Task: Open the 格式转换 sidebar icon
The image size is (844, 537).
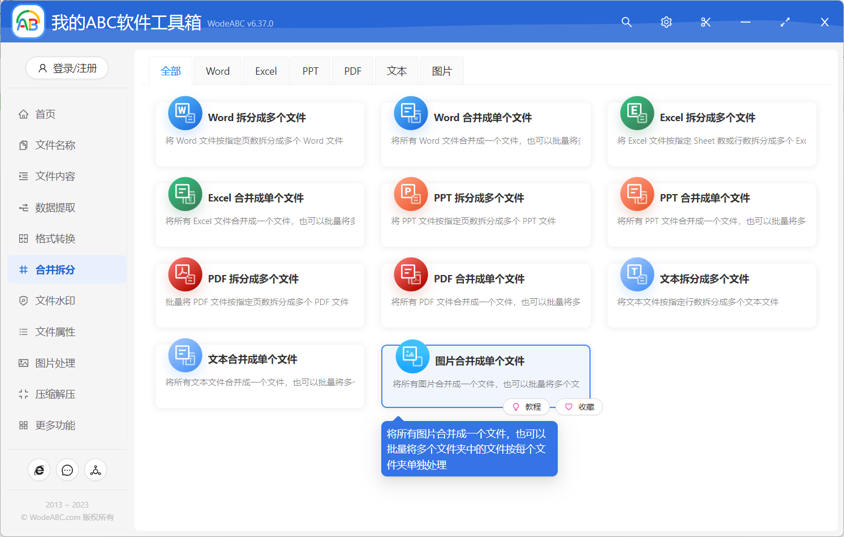Action: 23,238
